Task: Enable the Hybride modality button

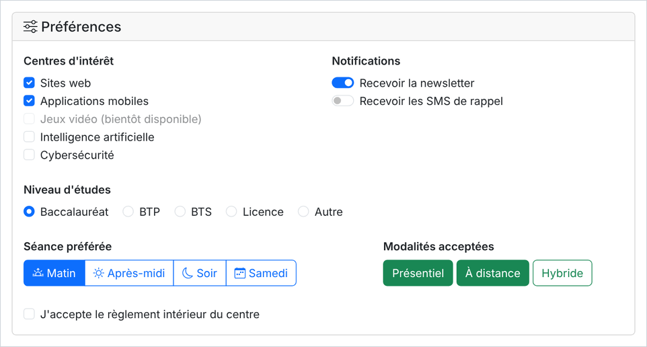Action: [x=562, y=273]
